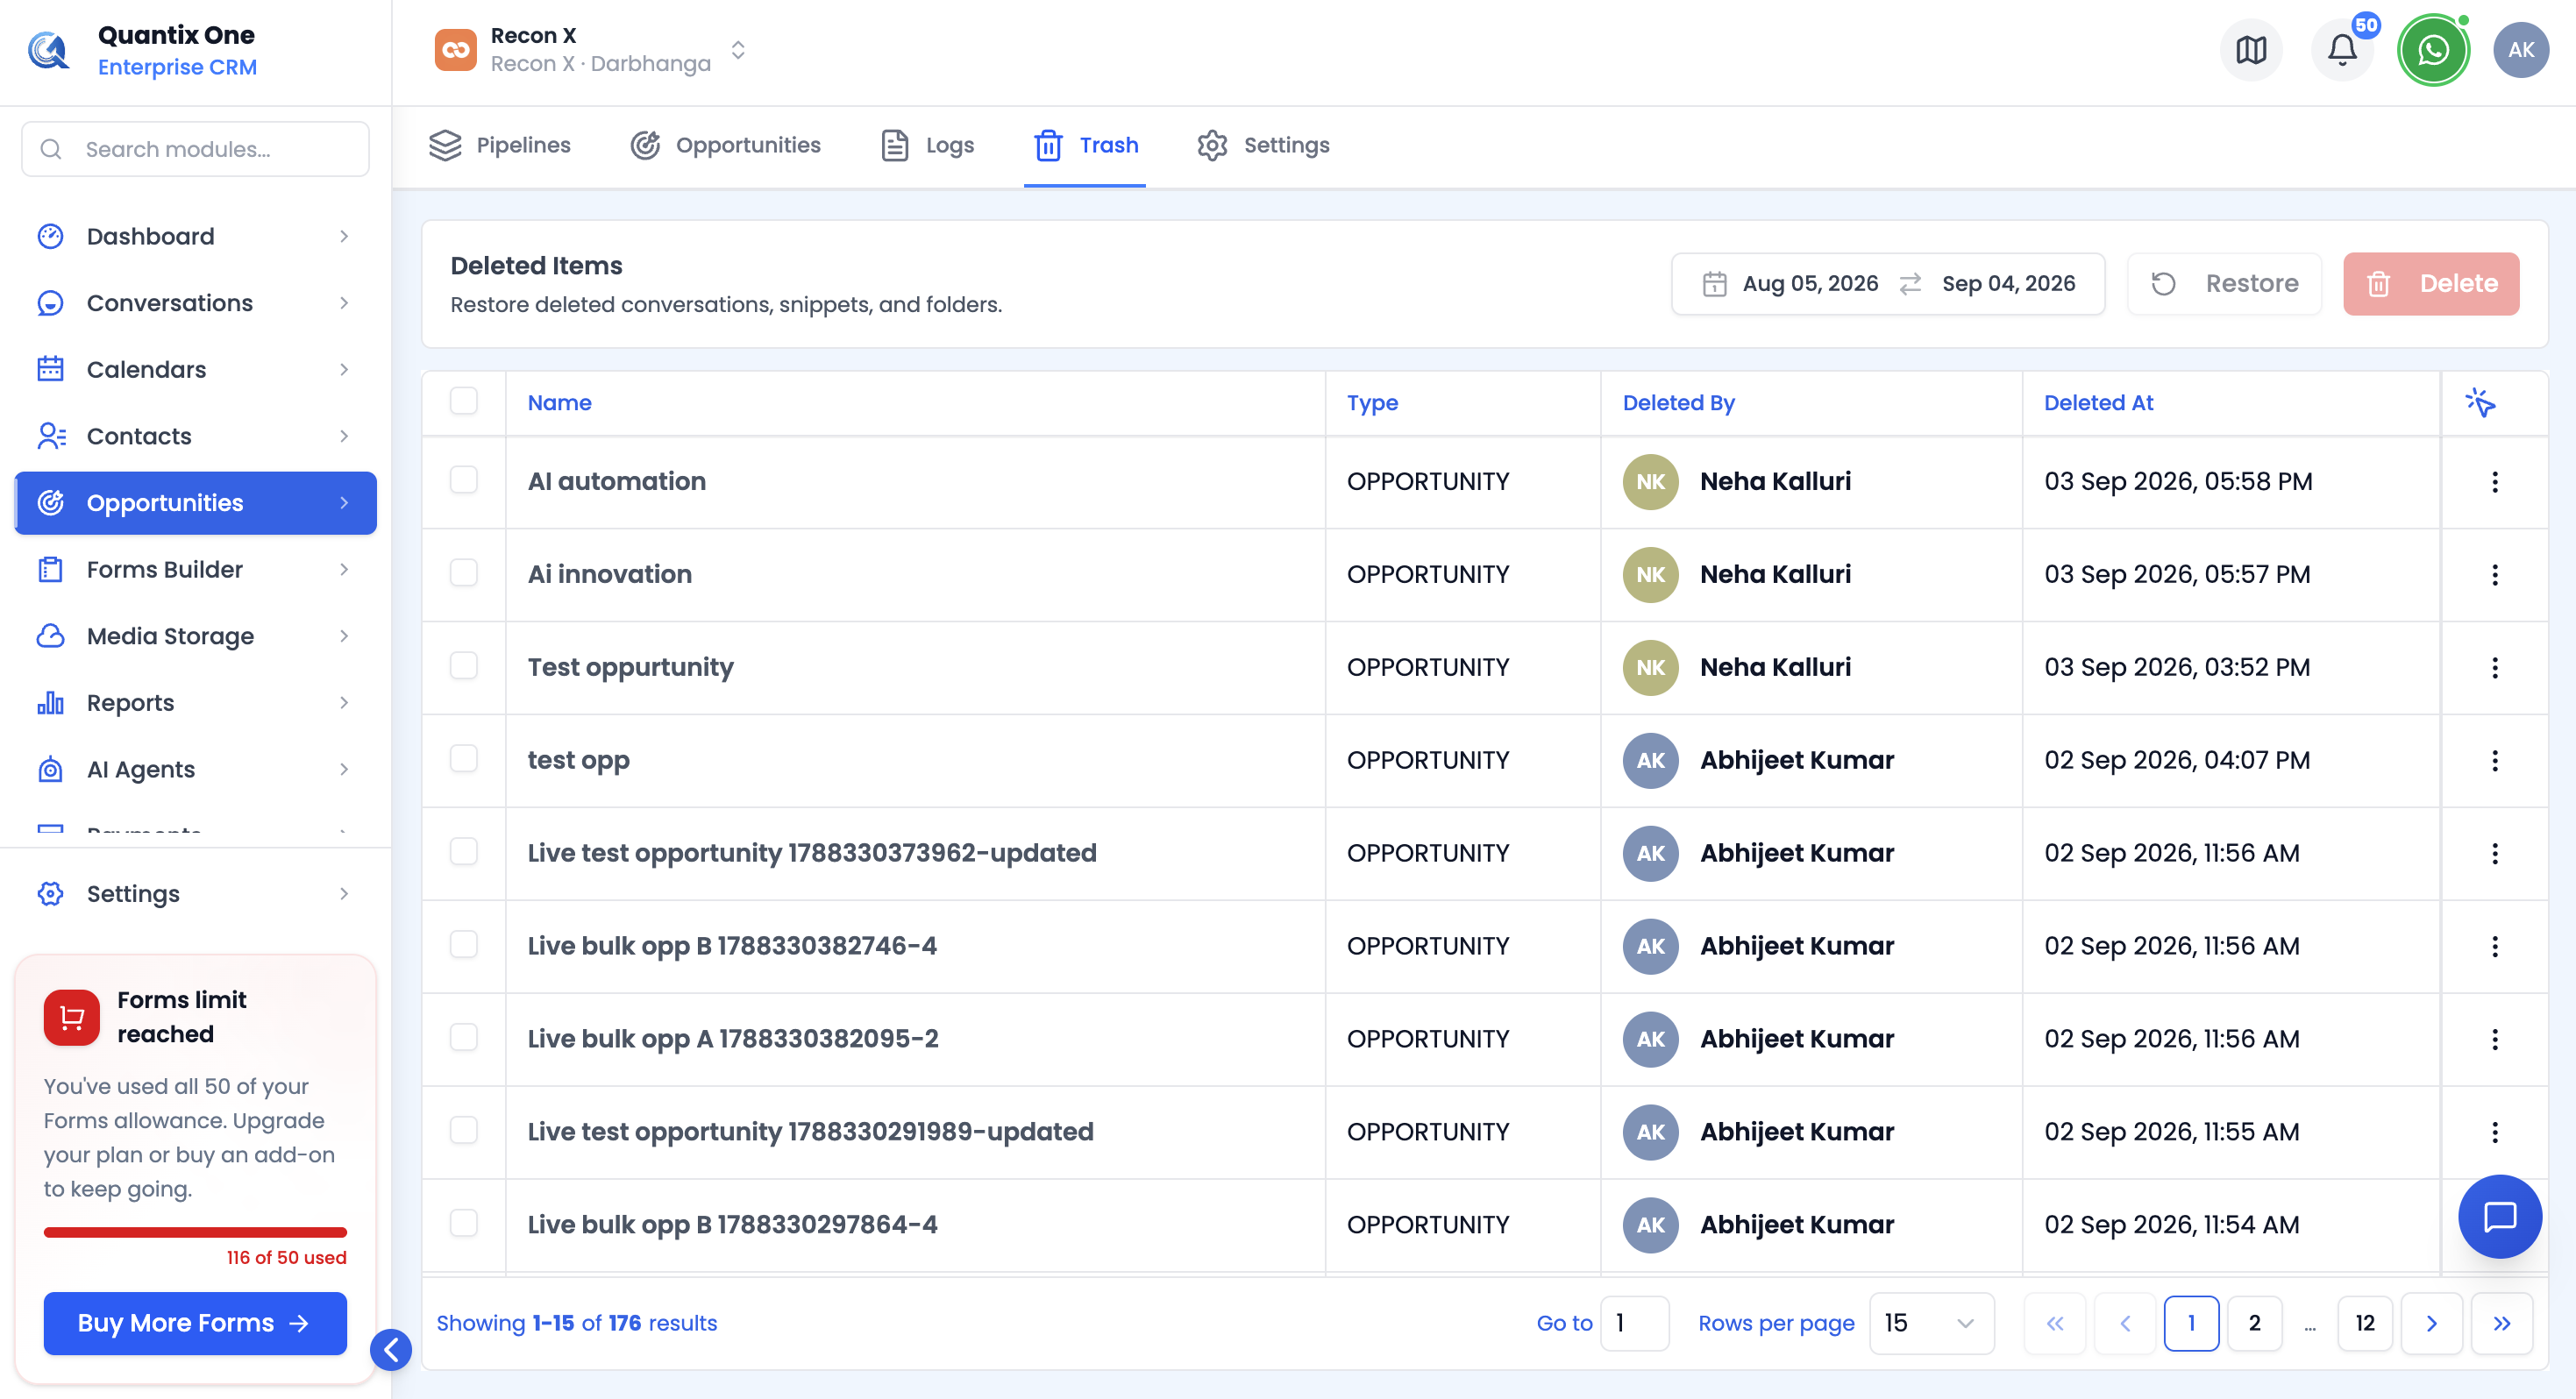The height and width of the screenshot is (1399, 2576).
Task: Click the Search modules input field
Action: point(195,149)
